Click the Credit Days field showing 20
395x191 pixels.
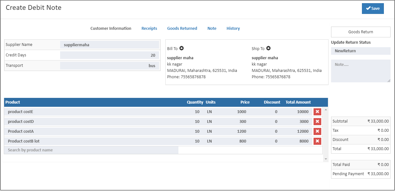pos(110,55)
